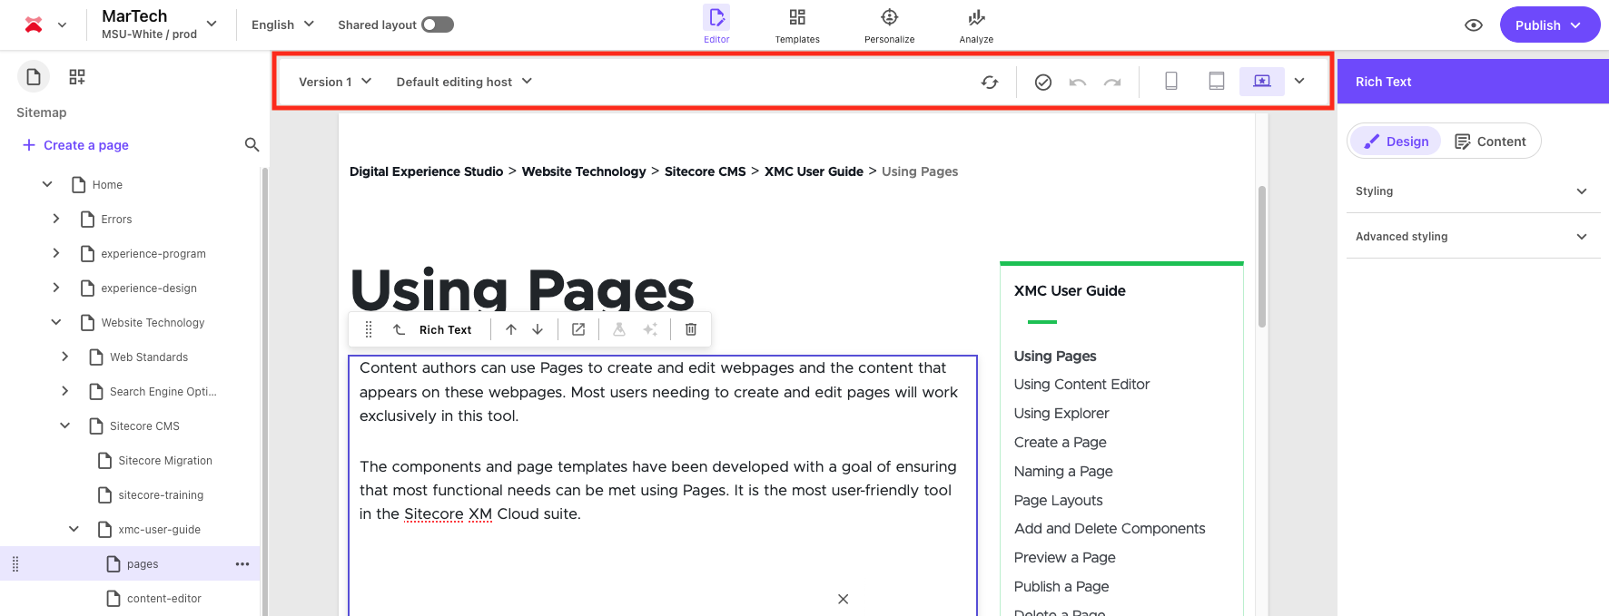
Task: Select the pages icon in left sidebar
Action: [x=34, y=77]
